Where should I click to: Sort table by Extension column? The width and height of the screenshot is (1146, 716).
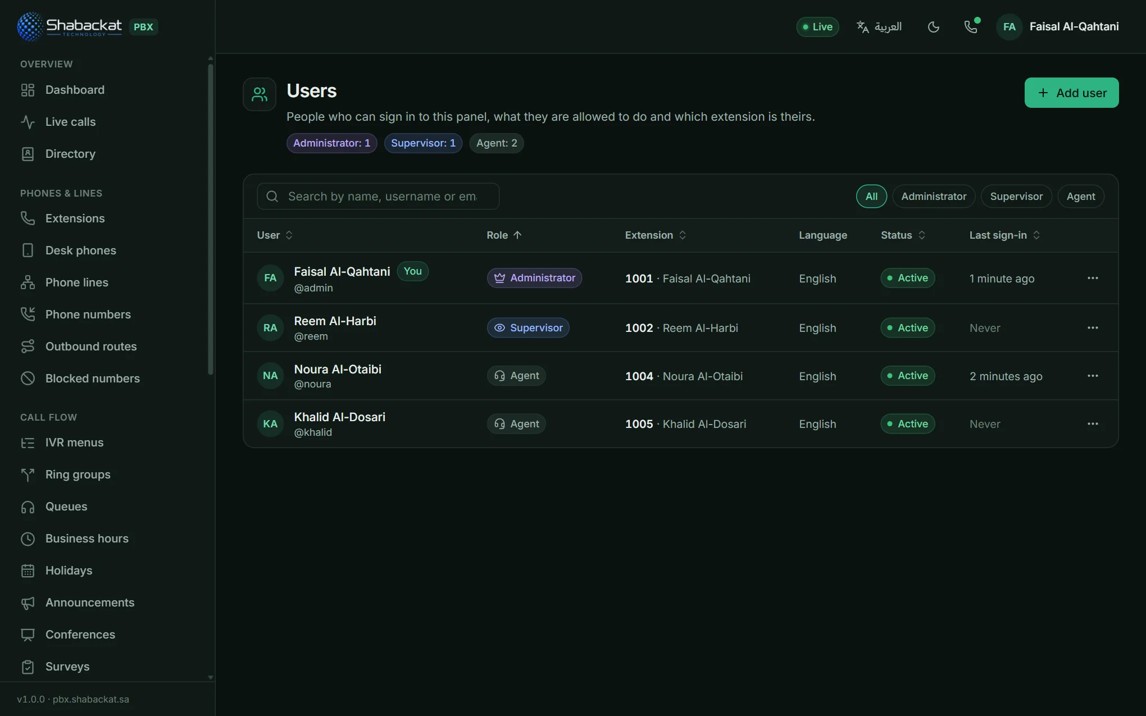(x=655, y=235)
